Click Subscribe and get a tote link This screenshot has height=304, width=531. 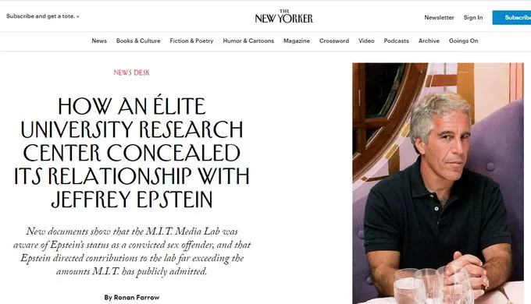43,16
